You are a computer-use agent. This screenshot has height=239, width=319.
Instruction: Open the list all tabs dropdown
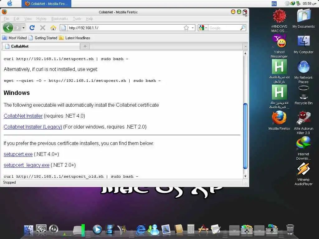pyautogui.click(x=245, y=46)
